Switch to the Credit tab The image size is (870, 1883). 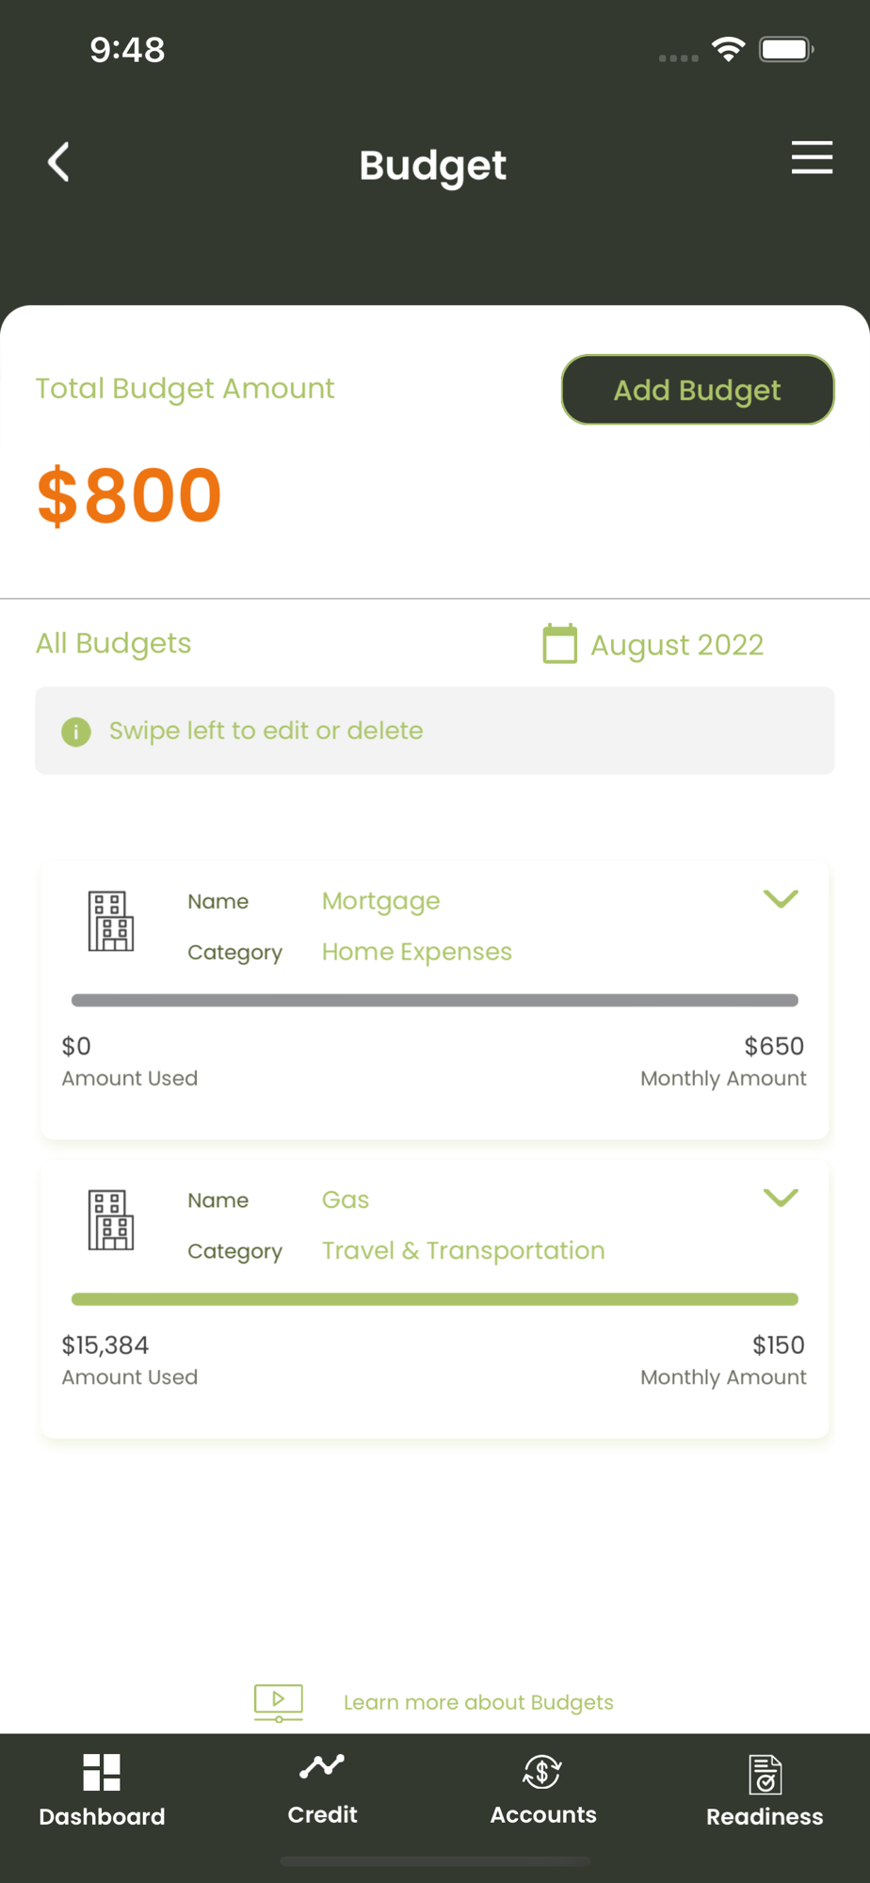coord(322,1791)
